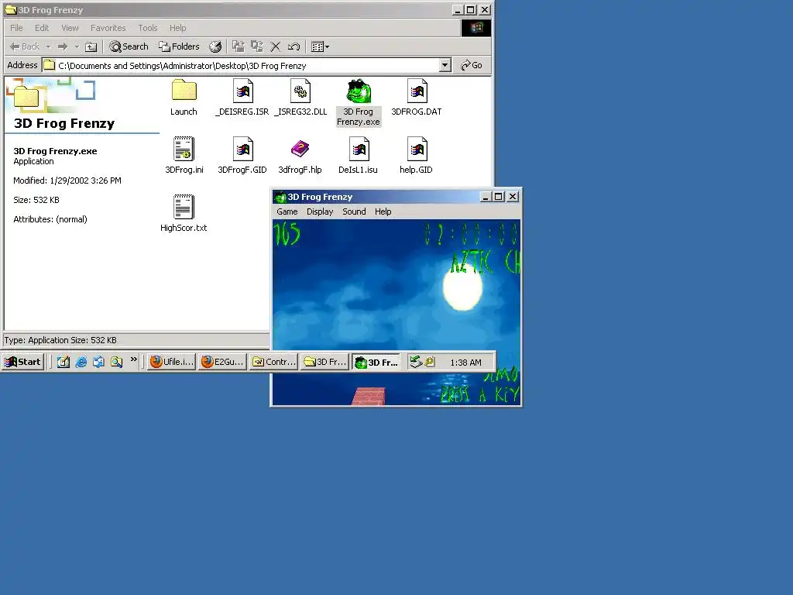Click the Search toolbar button
This screenshot has width=793, height=595.
(x=129, y=46)
